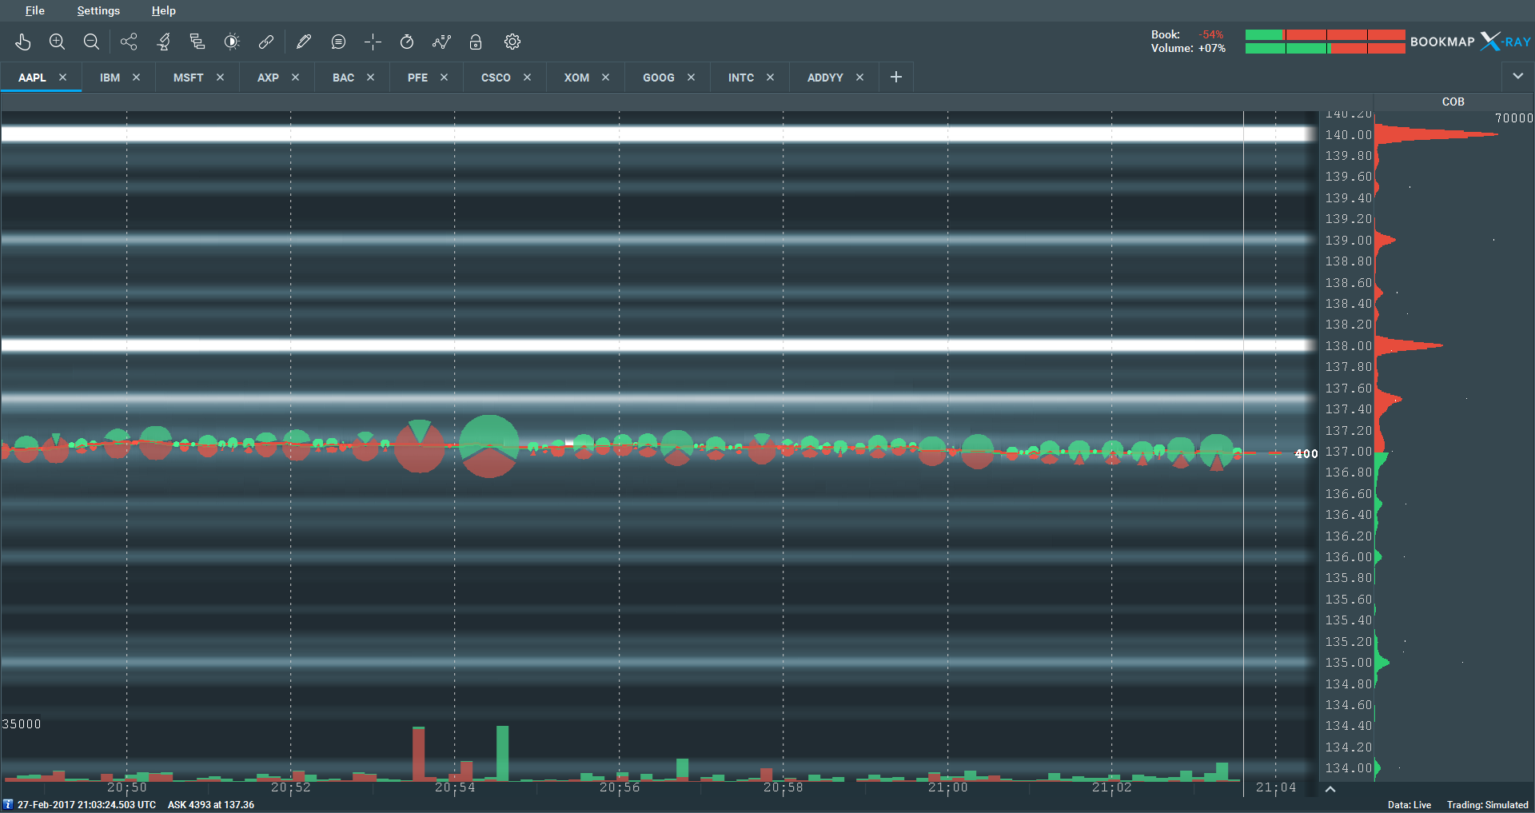Expand the bottom-right up chevron

click(x=1330, y=789)
